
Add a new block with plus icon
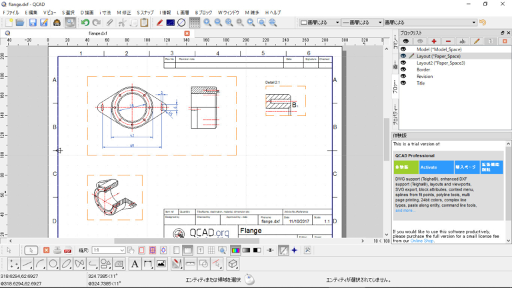click(434, 41)
